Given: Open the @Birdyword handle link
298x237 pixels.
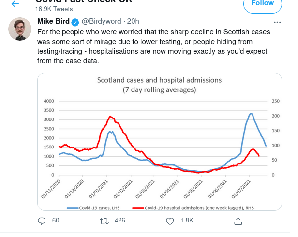Looking at the screenshot, I should 101,22.
